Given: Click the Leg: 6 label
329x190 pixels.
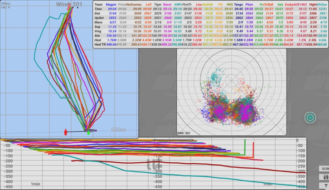Looking at the screenshot, I should pyautogui.click(x=5, y=7).
